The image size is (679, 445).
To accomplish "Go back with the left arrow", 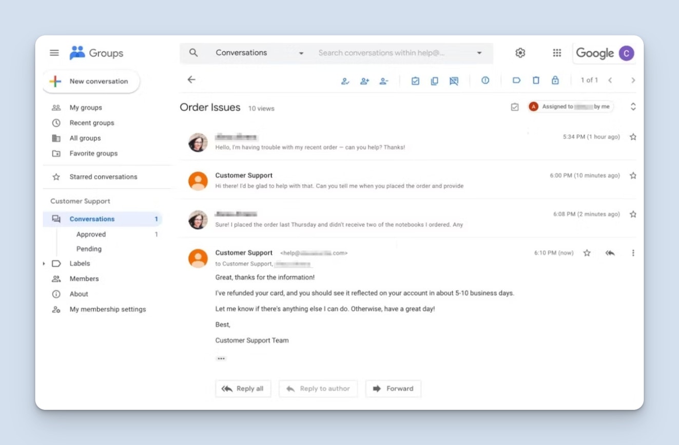I will (191, 79).
